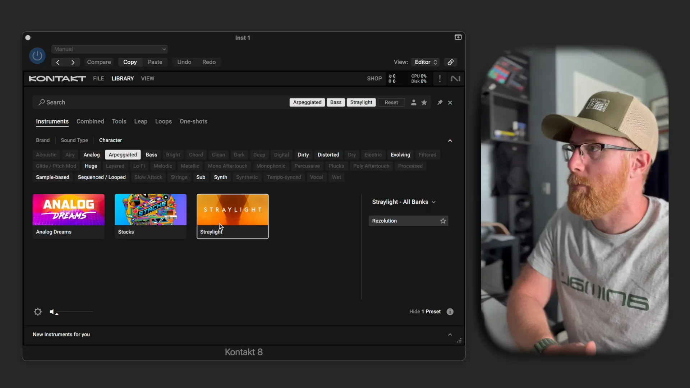
Task: Open the SHOP link
Action: pos(374,79)
